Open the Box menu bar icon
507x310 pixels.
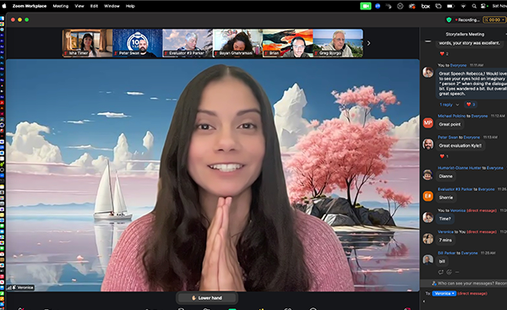click(425, 6)
